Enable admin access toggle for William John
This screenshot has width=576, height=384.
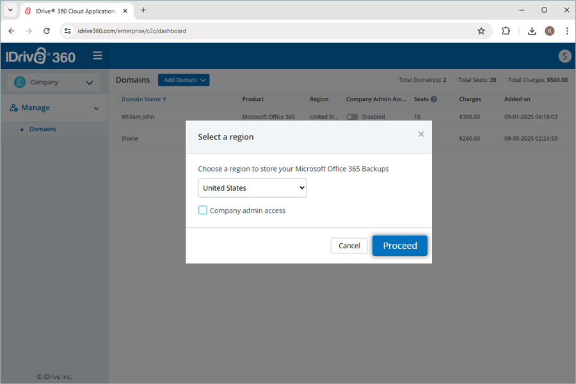[352, 116]
